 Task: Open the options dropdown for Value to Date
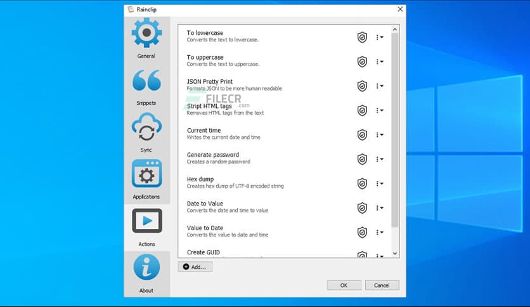click(x=380, y=232)
